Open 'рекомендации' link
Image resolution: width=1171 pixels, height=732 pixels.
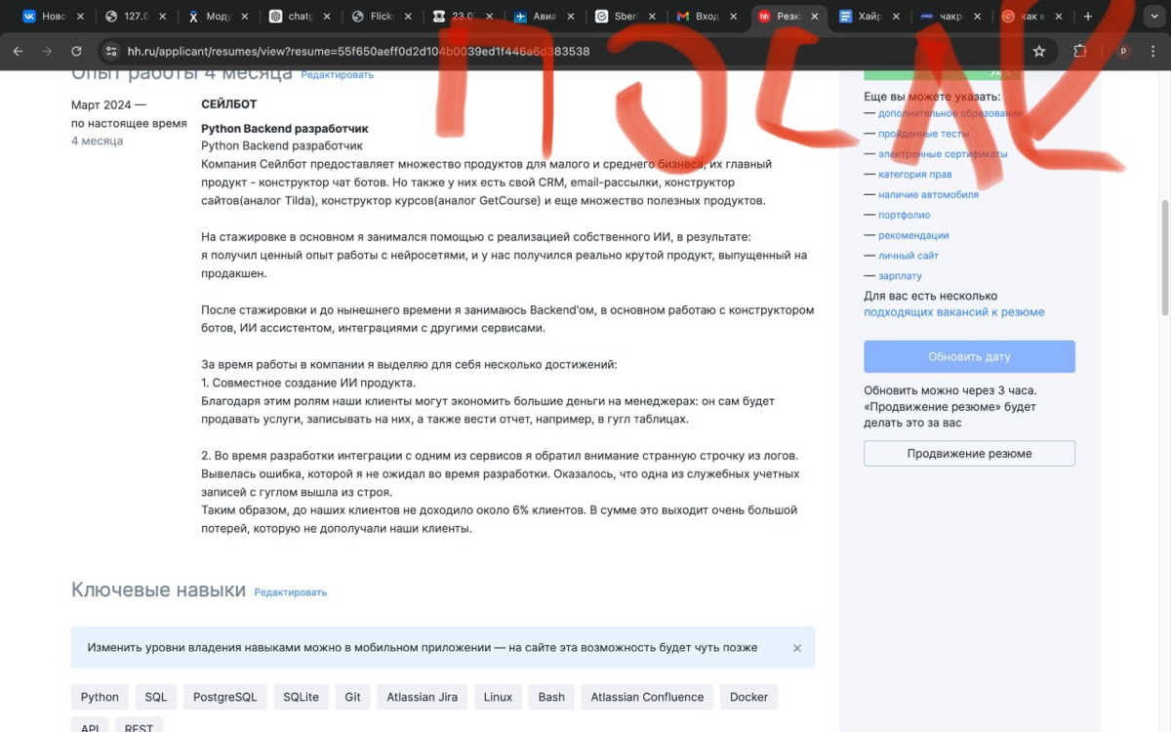pos(913,235)
